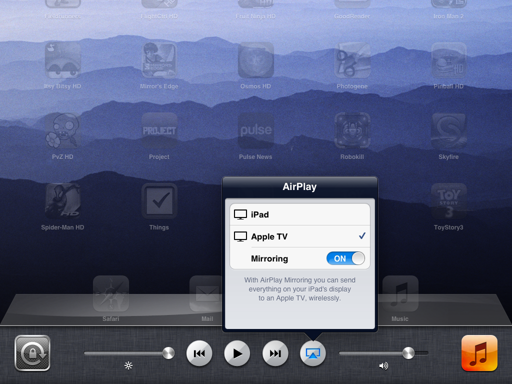The width and height of the screenshot is (512, 384).
Task: Launch ToyStory3 app
Action: tap(448, 201)
